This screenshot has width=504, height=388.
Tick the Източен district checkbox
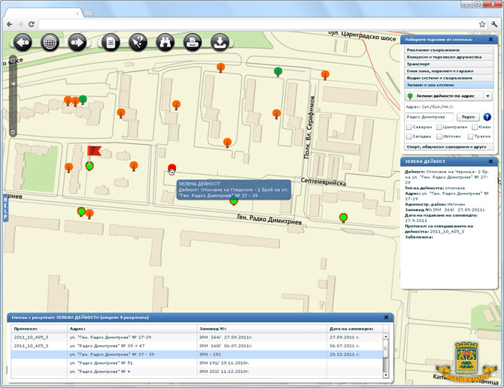tap(439, 137)
